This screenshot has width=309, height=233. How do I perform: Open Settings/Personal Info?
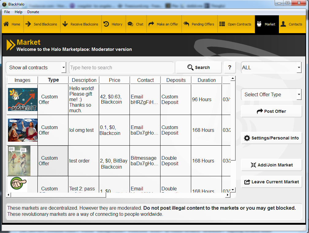(271, 138)
